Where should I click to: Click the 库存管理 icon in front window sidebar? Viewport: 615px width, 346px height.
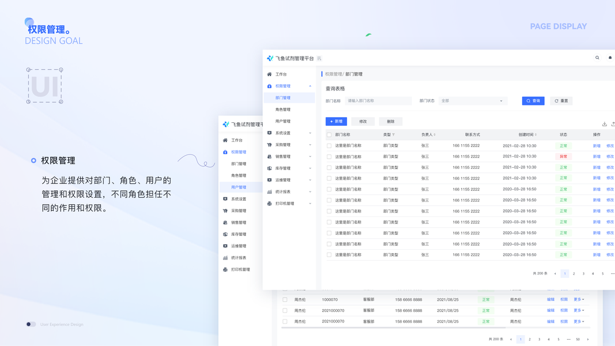[x=269, y=168]
